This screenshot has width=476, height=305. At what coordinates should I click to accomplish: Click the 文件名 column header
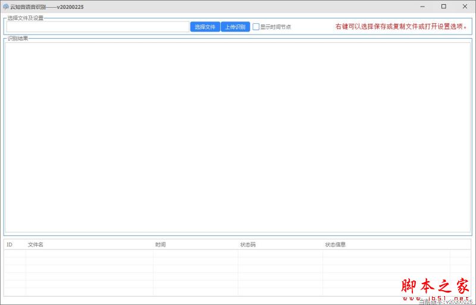point(36,244)
